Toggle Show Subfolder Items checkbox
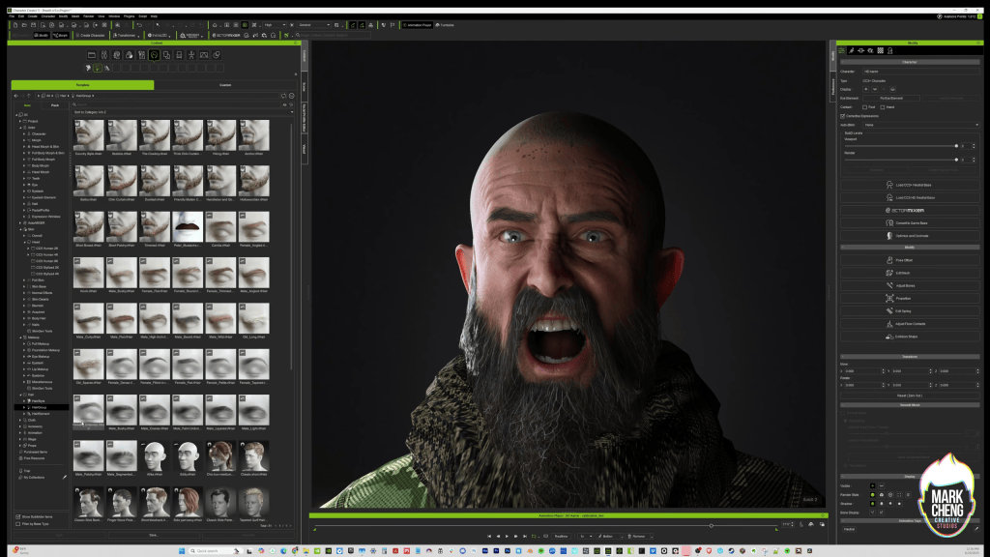 click(x=17, y=516)
